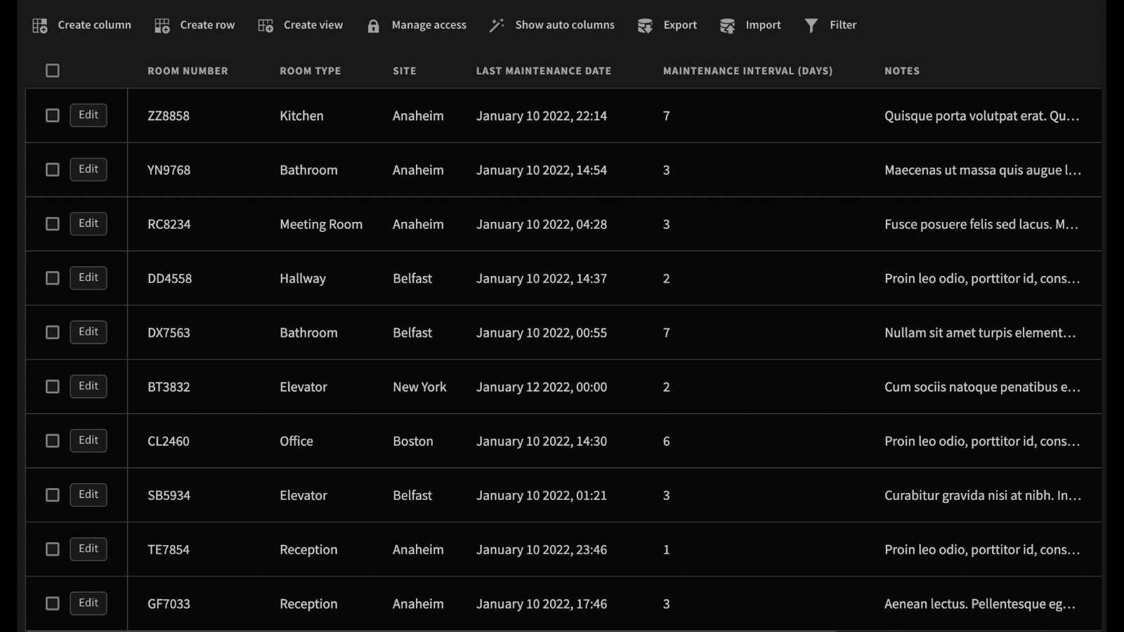1124x632 pixels.
Task: Click the notes text for row CL2460
Action: click(982, 441)
